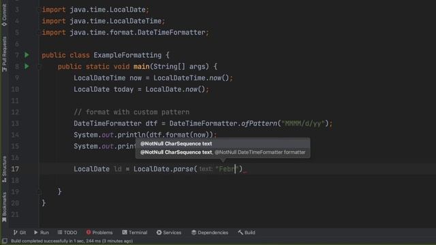Click the "MMMM/d/yy" pattern string
Image resolution: width=436 pixels, height=245 pixels.
[x=303, y=123]
